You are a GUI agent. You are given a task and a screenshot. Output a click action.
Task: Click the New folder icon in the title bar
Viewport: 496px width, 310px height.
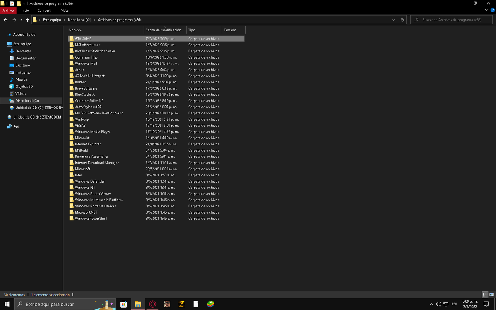click(19, 3)
